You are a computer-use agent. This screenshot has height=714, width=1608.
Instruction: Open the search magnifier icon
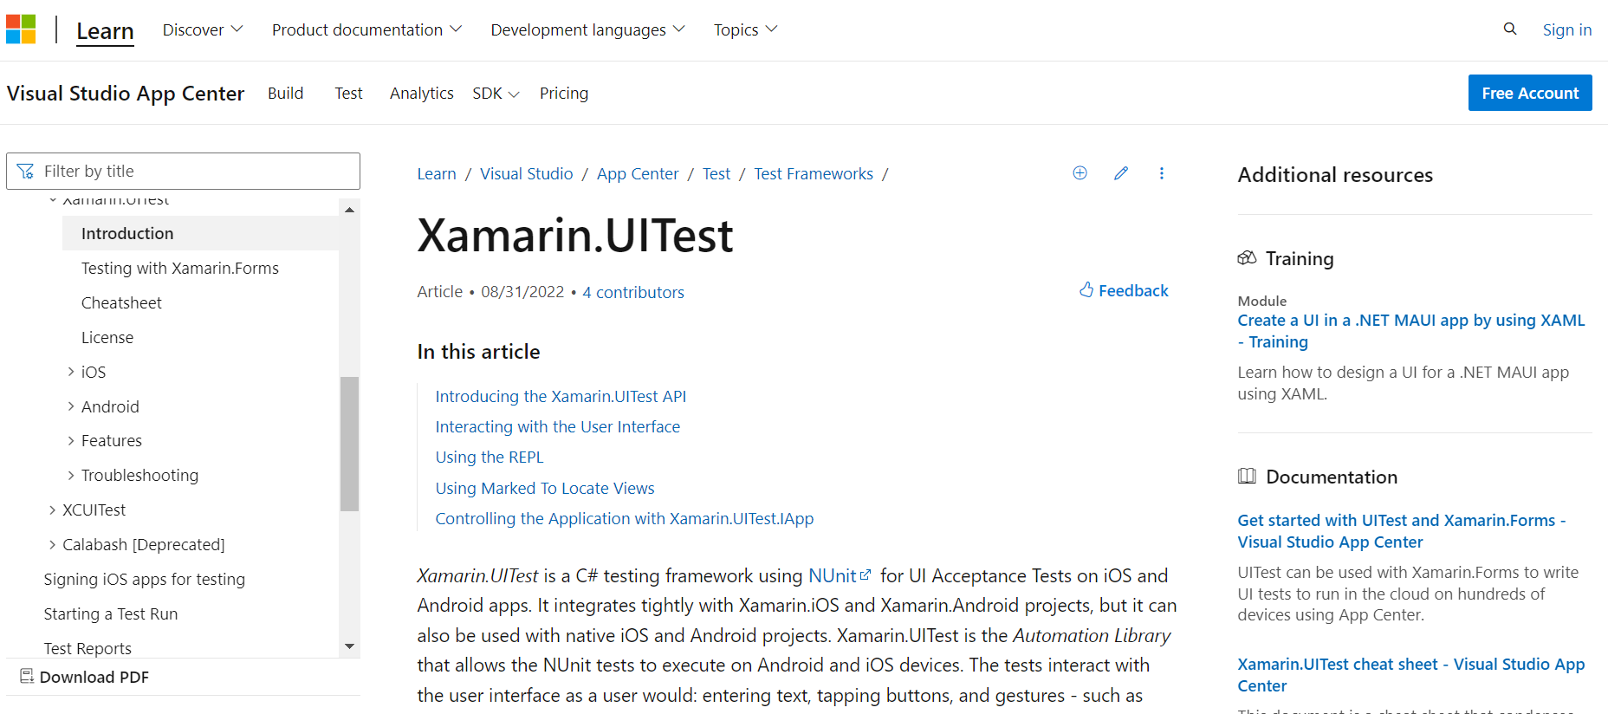click(1510, 29)
